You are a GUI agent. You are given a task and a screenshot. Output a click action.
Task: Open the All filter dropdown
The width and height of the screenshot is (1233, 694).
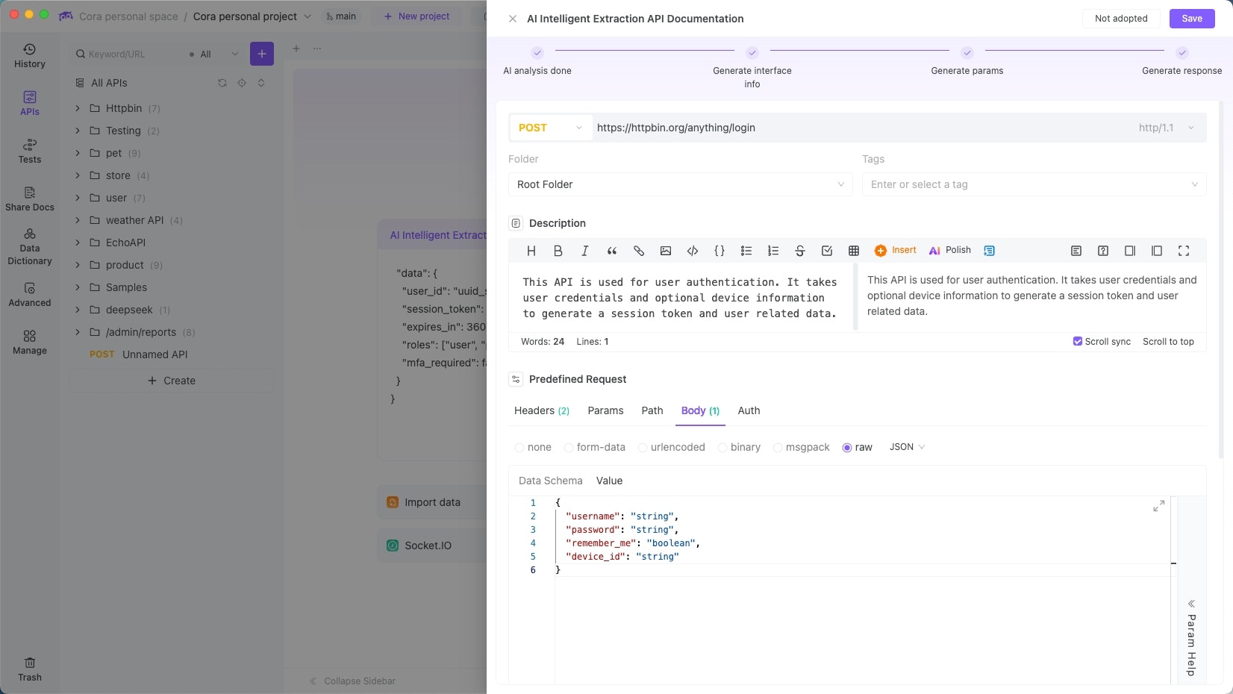click(213, 54)
